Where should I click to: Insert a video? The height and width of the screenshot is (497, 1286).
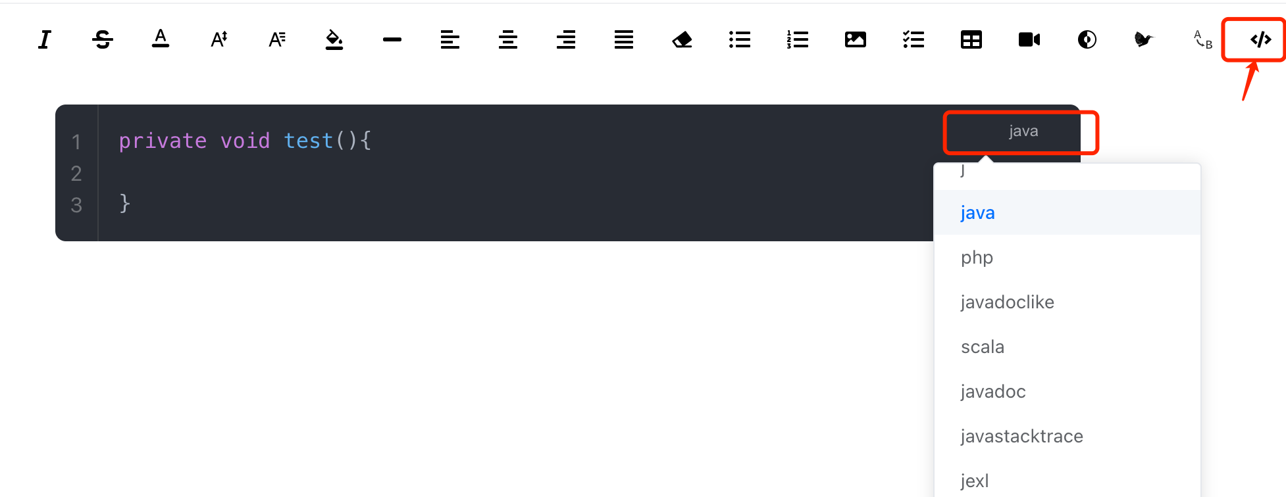click(x=1029, y=40)
